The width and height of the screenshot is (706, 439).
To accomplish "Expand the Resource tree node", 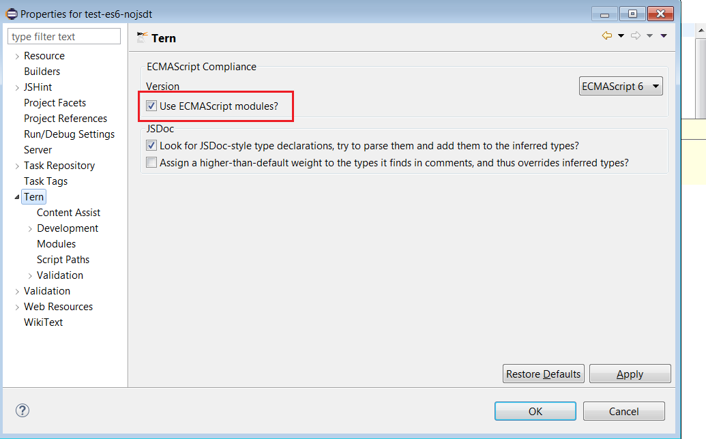I will 17,56.
